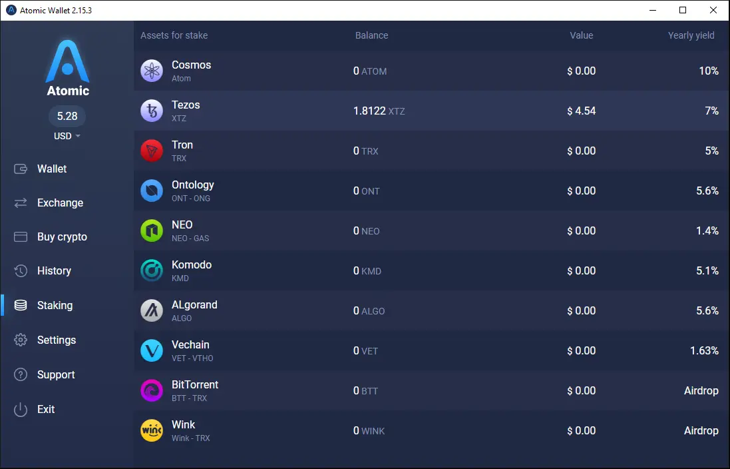Select the Staking menu item
Viewport: 730px width, 469px height.
55,305
